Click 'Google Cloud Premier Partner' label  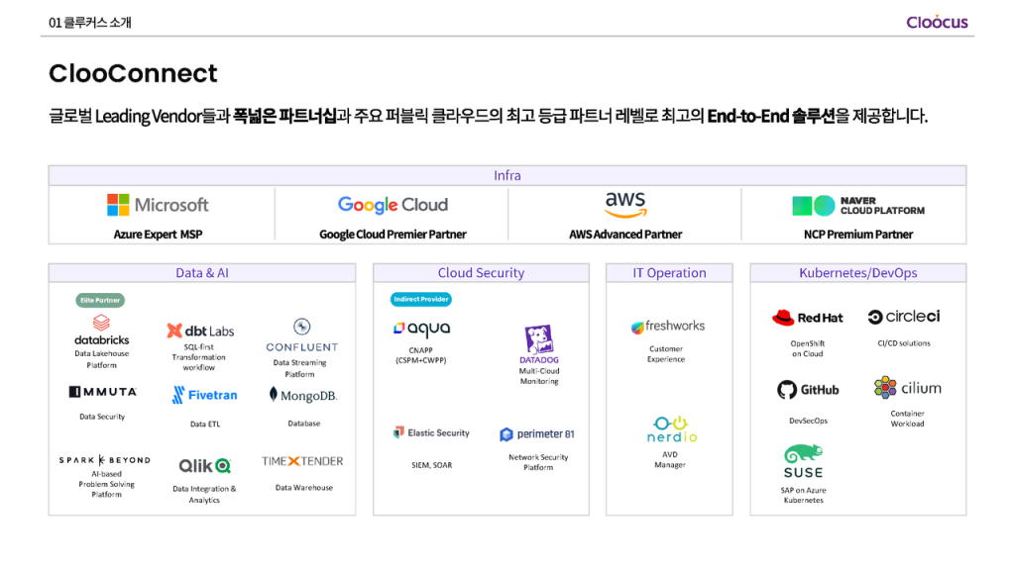coord(393,234)
